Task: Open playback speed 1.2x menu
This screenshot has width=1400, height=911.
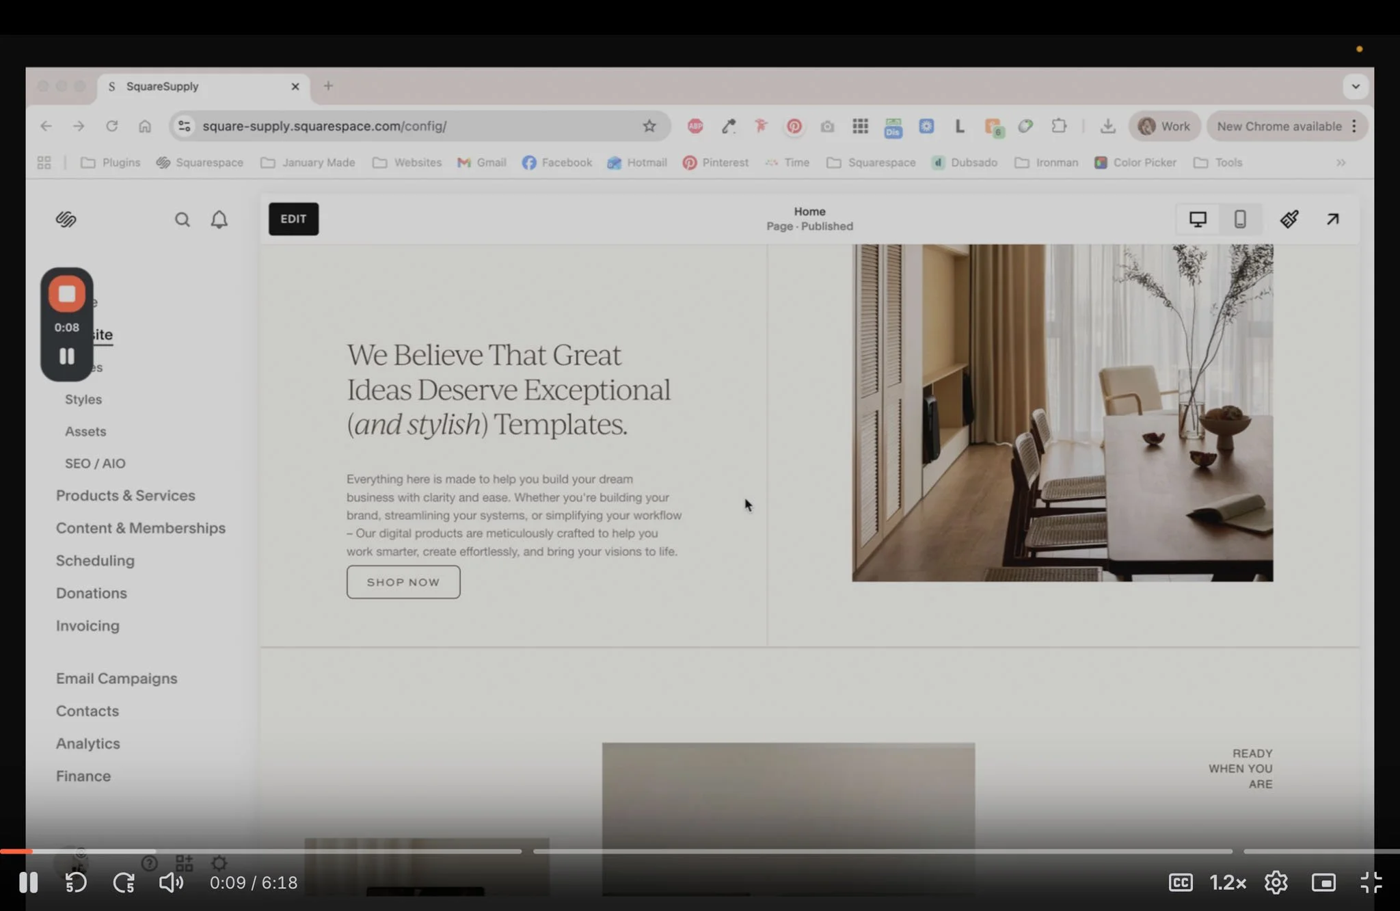Action: [1228, 882]
